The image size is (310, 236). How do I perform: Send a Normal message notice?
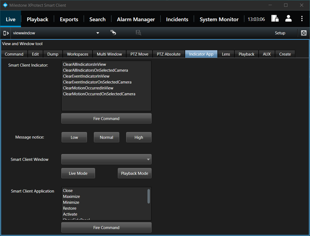click(x=107, y=137)
